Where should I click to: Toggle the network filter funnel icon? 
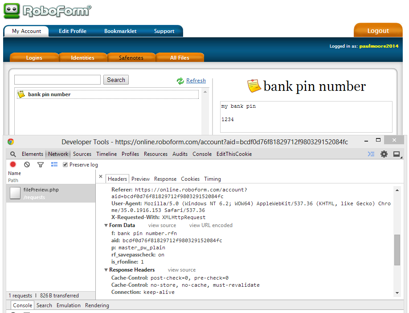[41, 165]
